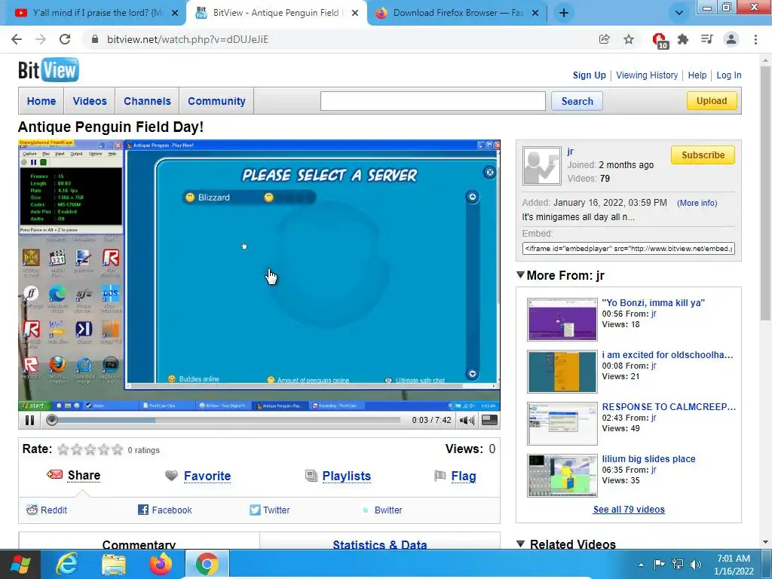The width and height of the screenshot is (772, 579).
Task: Collapse the More From: jr section
Action: 520,274
